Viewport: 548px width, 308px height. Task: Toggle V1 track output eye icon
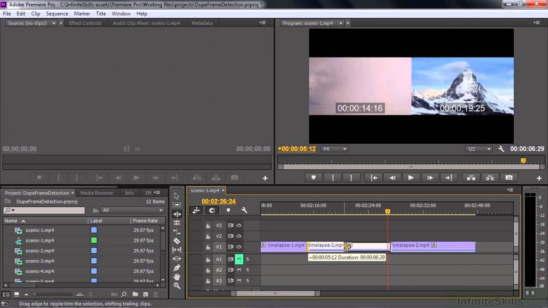point(238,247)
